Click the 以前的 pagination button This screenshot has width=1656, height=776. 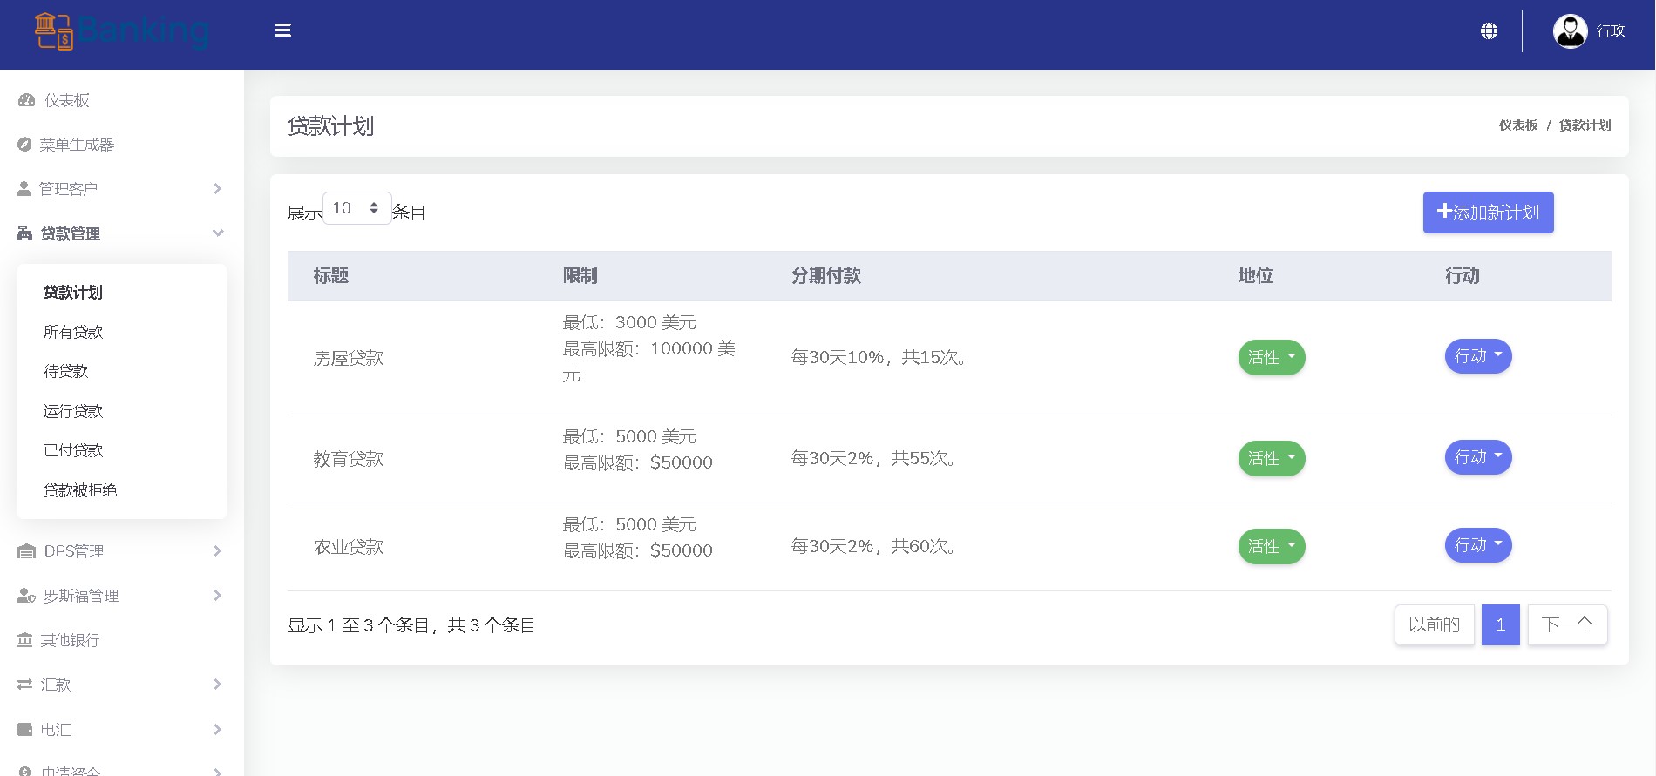(x=1434, y=624)
